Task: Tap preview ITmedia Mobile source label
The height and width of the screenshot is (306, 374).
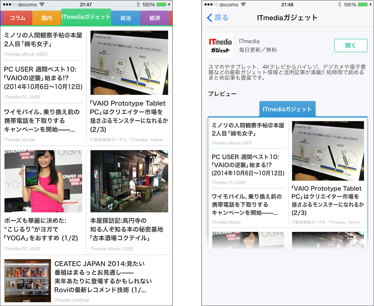Action: [226, 222]
